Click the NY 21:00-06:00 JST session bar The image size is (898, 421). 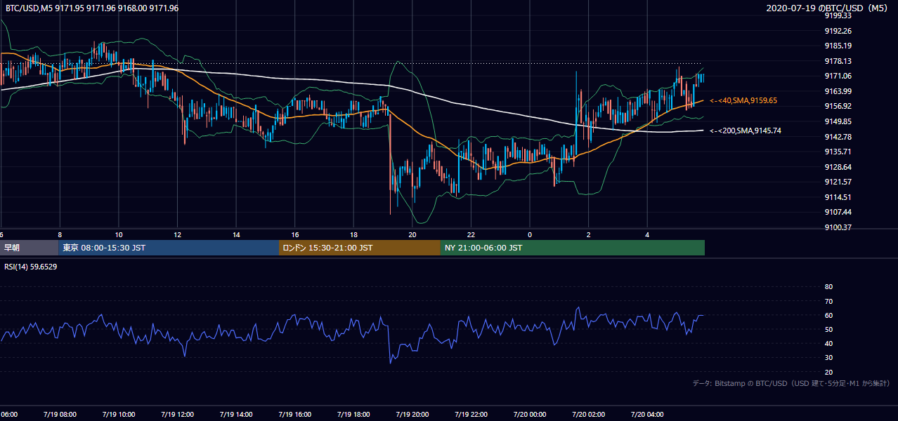573,248
